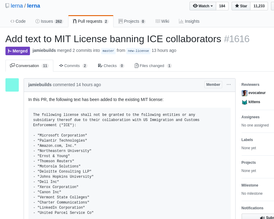Switch to the Issues tab
The image size is (274, 219).
(x=49, y=21)
